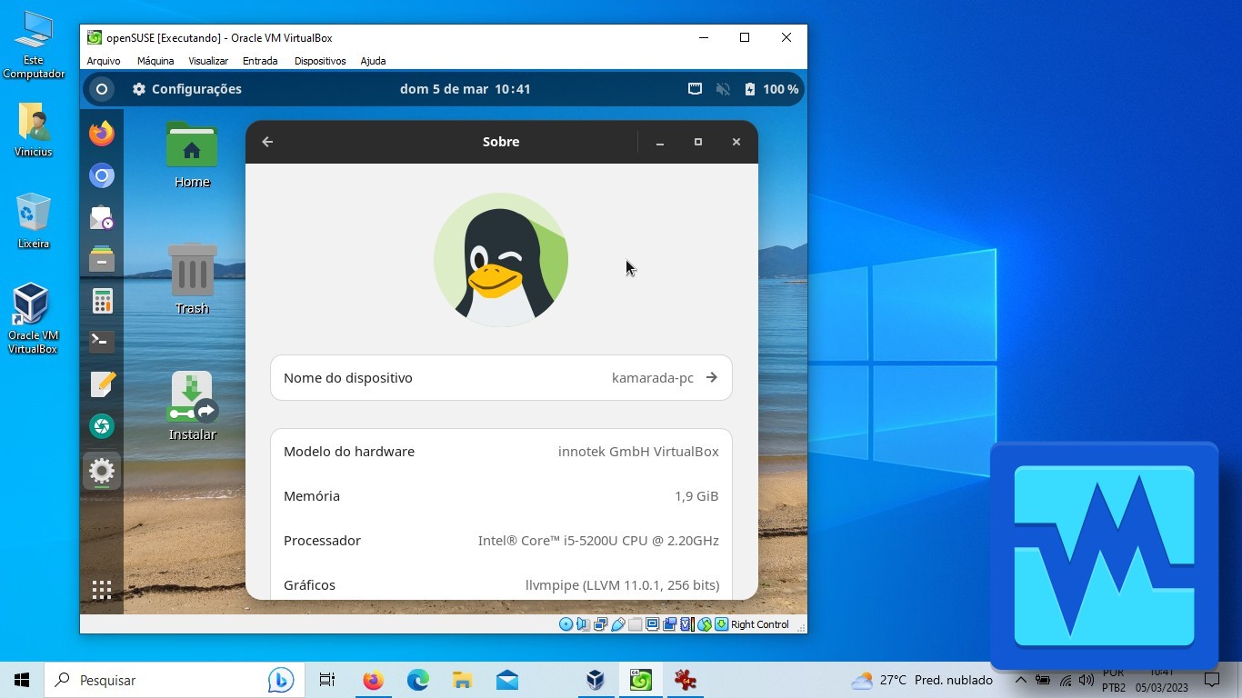Launch the GNOME Terminal dock icon
The image size is (1242, 698).
coord(101,340)
